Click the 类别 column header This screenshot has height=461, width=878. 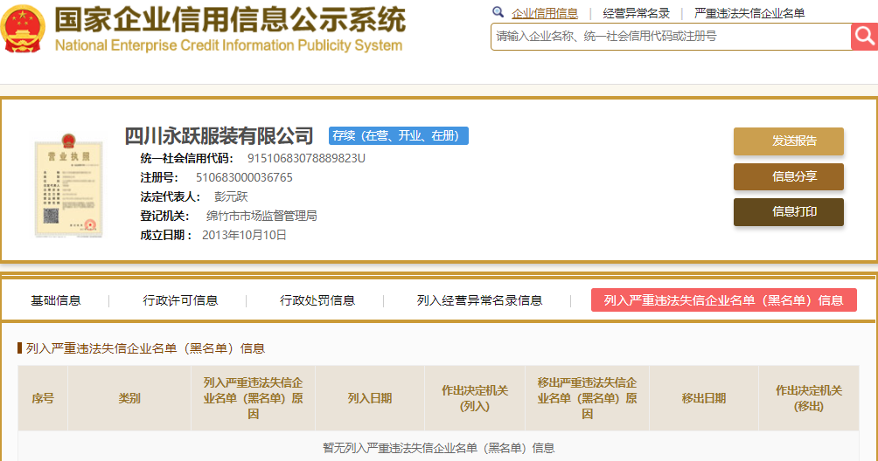[x=129, y=398]
